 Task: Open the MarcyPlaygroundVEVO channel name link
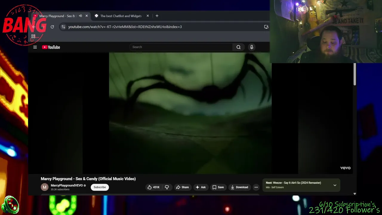coord(67,185)
